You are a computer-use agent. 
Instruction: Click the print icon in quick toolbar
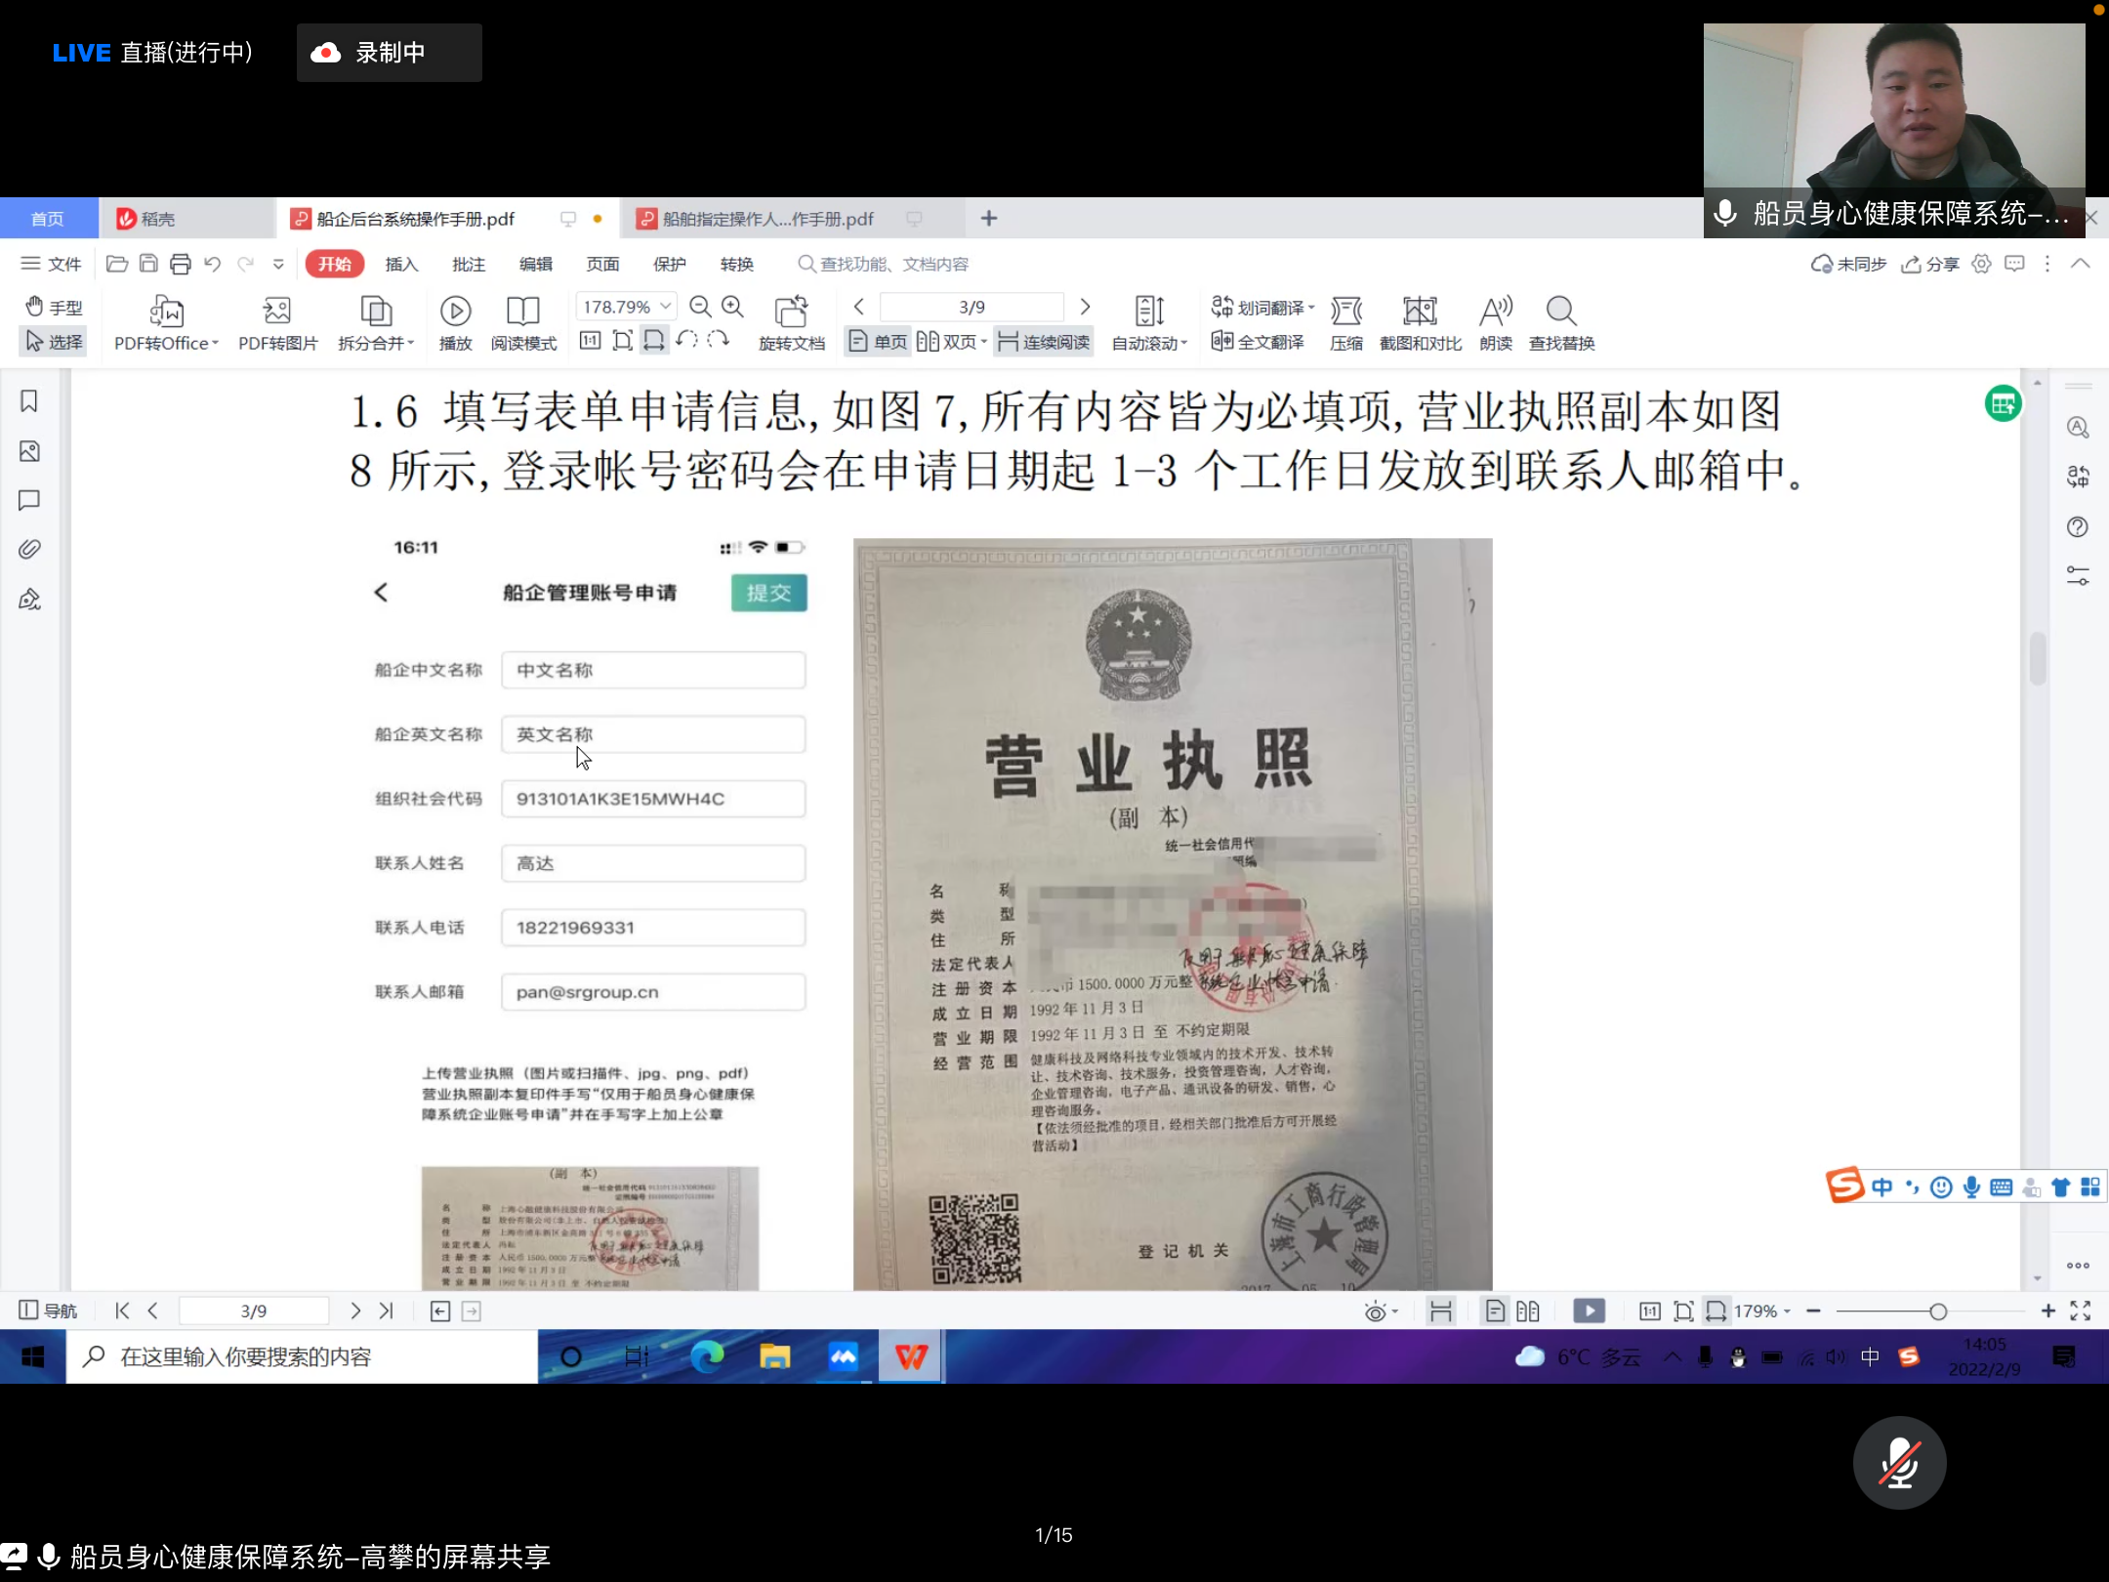180,264
